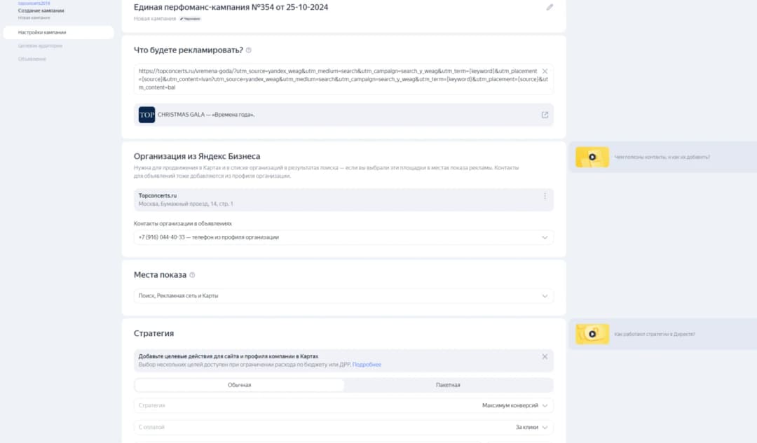Play video 'Как работают стратегии в Директе'
Viewport: 757px width, 443px height.
coord(592,334)
